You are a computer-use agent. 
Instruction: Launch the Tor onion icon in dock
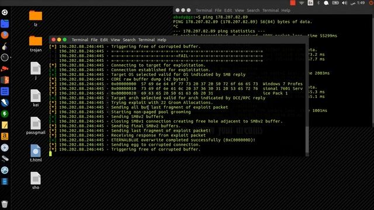click(x=5, y=47)
